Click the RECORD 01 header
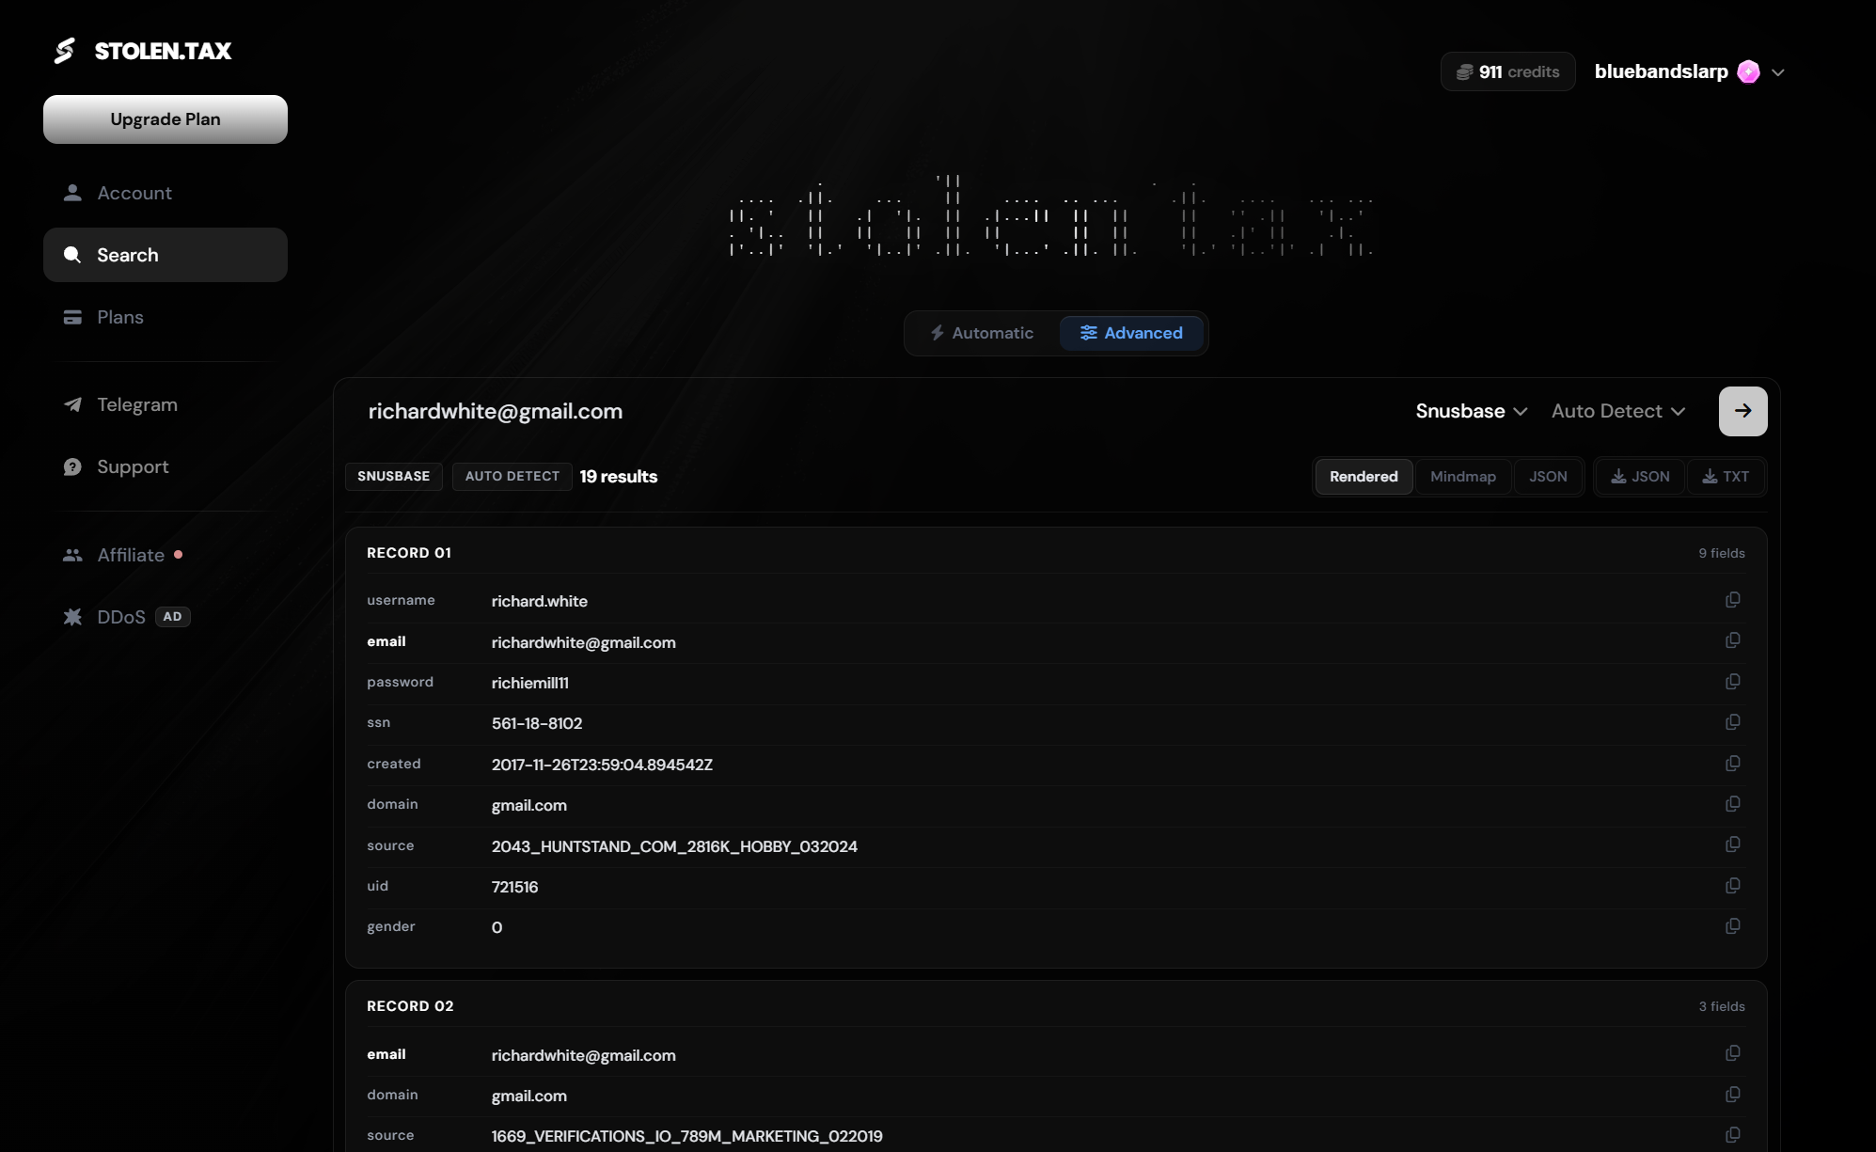The image size is (1876, 1152). point(409,553)
